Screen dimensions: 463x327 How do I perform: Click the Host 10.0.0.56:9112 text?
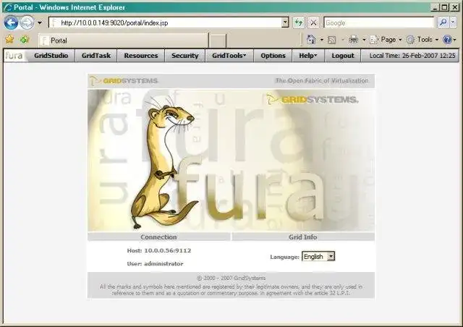[x=159, y=250]
